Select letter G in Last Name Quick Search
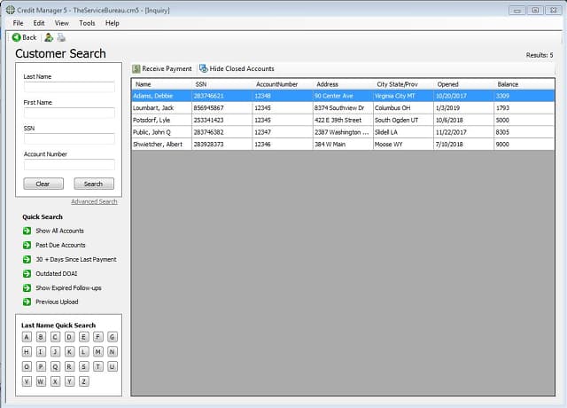 (x=113, y=337)
